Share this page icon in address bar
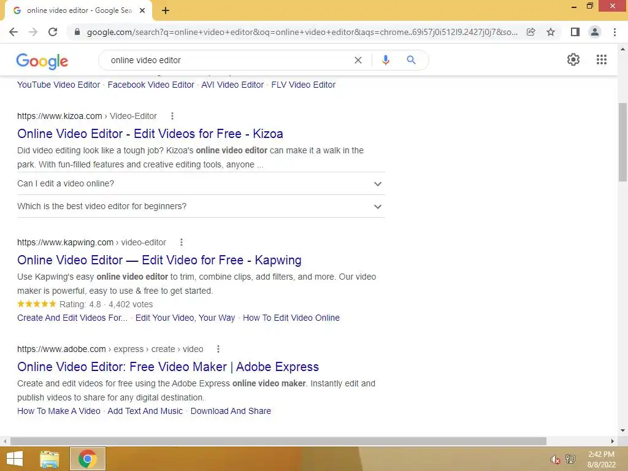The width and height of the screenshot is (628, 471). [x=531, y=32]
